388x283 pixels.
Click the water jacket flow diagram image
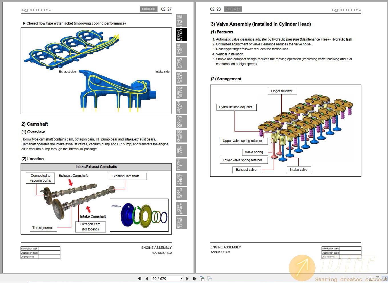click(96, 71)
